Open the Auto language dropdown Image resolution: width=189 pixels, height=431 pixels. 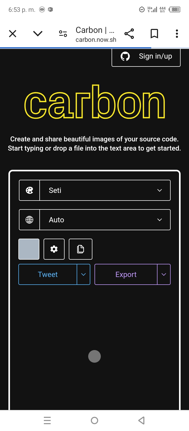(x=95, y=220)
